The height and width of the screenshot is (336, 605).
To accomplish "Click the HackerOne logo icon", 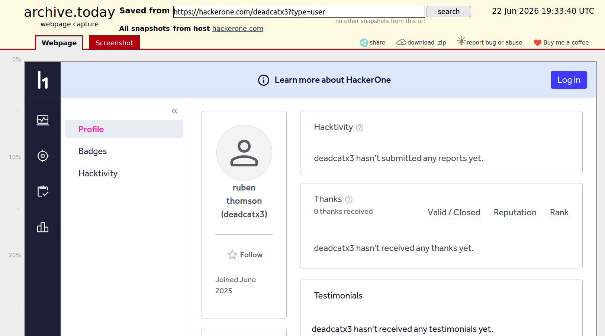I will [x=43, y=80].
